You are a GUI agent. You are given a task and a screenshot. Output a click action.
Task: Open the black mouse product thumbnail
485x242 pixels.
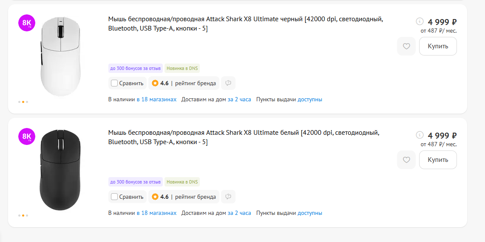click(x=60, y=170)
